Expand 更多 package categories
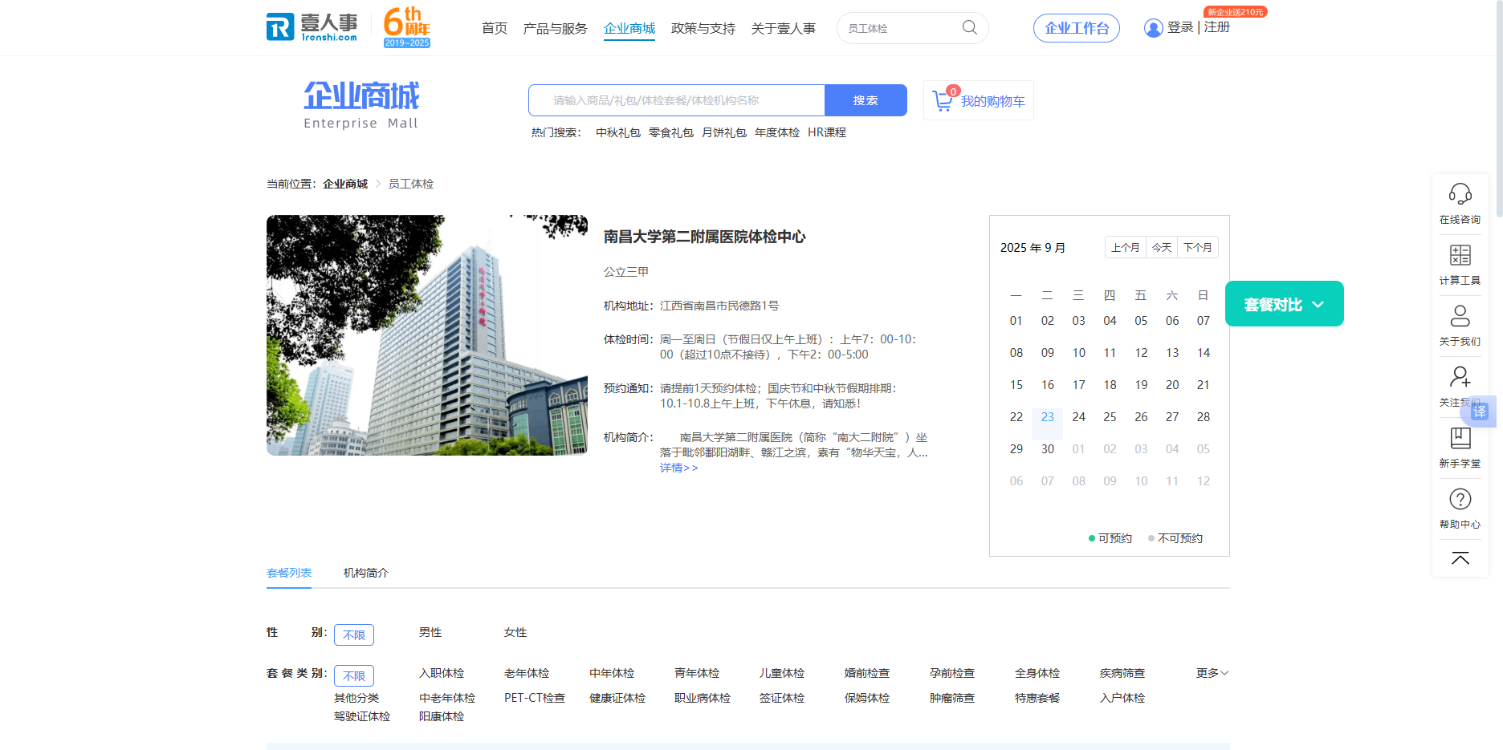The width and height of the screenshot is (1503, 750). [x=1212, y=673]
